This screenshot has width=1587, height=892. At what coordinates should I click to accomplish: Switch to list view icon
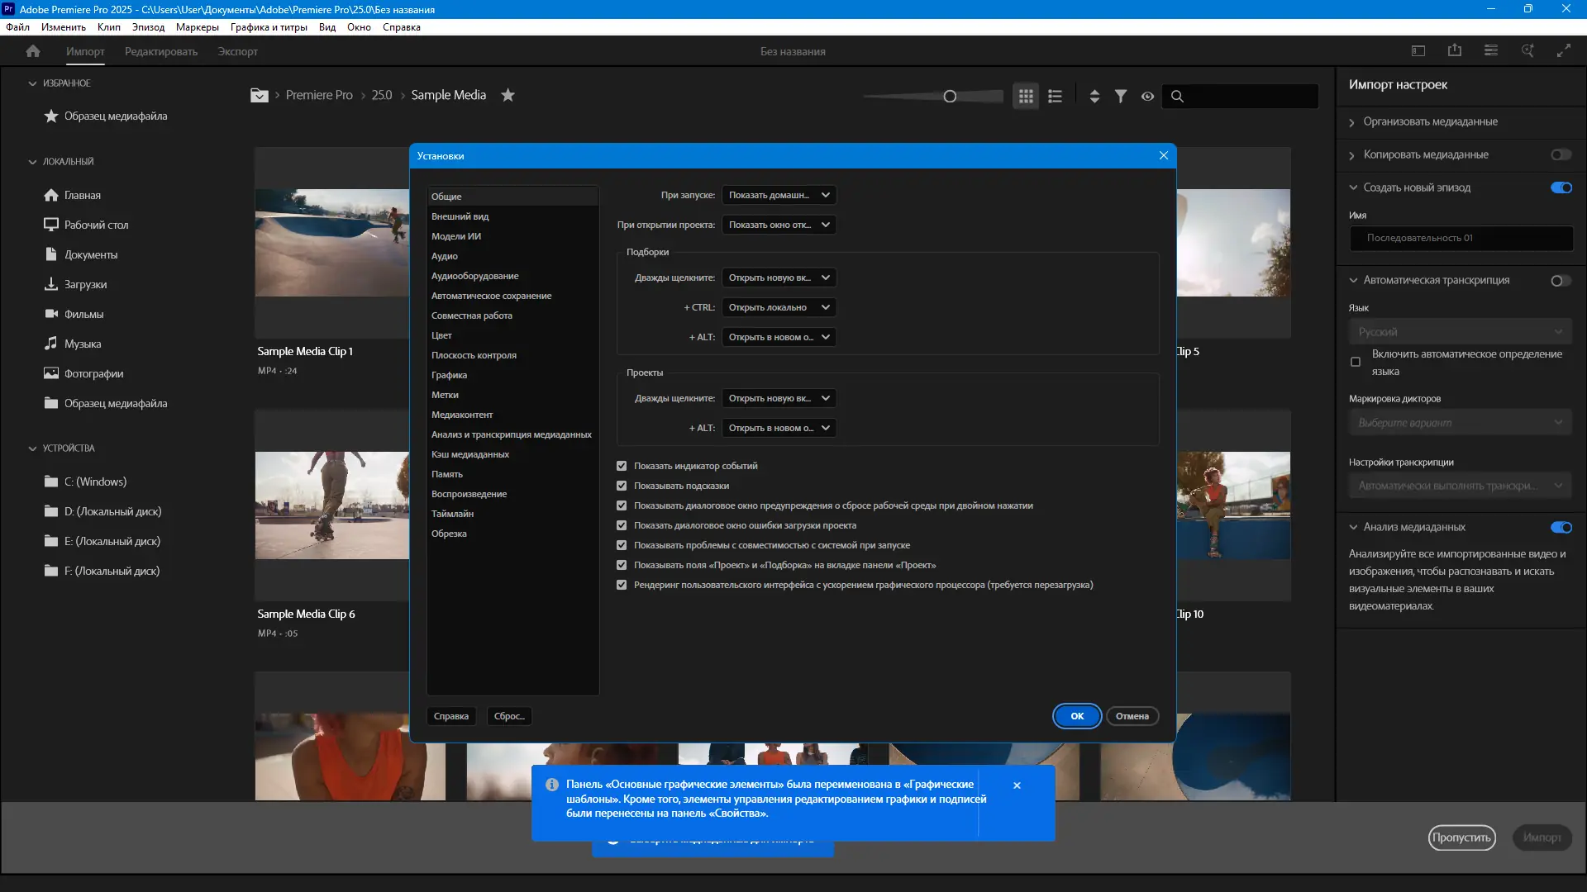coord(1055,96)
